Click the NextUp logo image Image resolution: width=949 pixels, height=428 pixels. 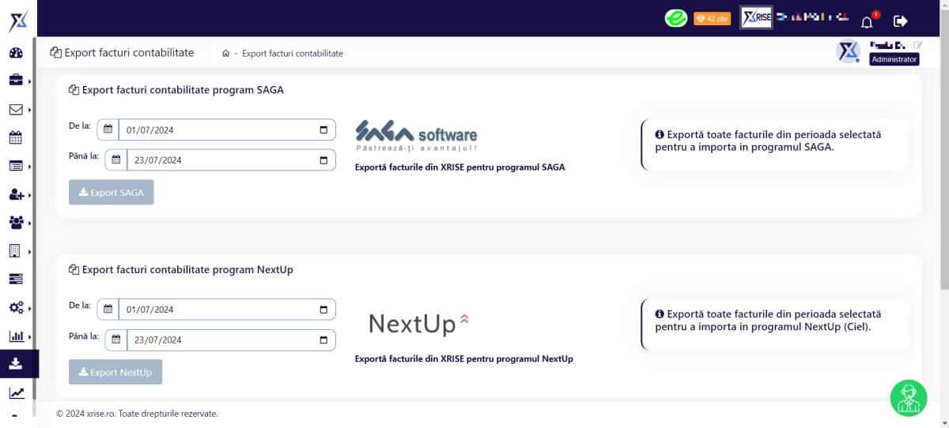(420, 324)
